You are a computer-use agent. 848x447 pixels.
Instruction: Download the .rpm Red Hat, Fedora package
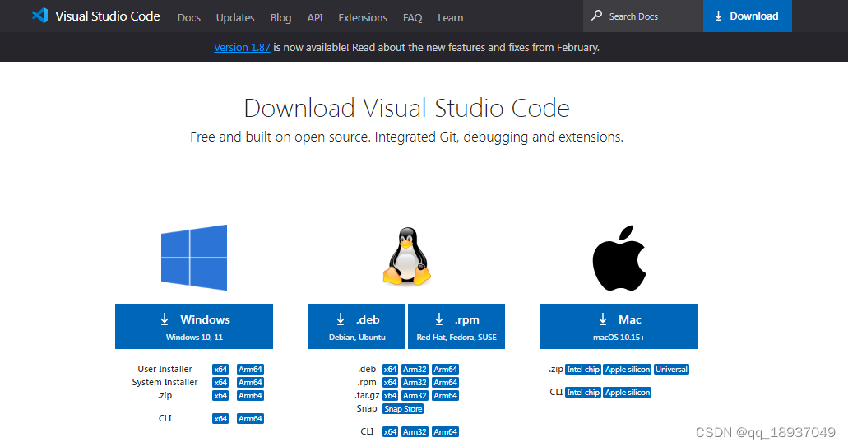pyautogui.click(x=456, y=326)
